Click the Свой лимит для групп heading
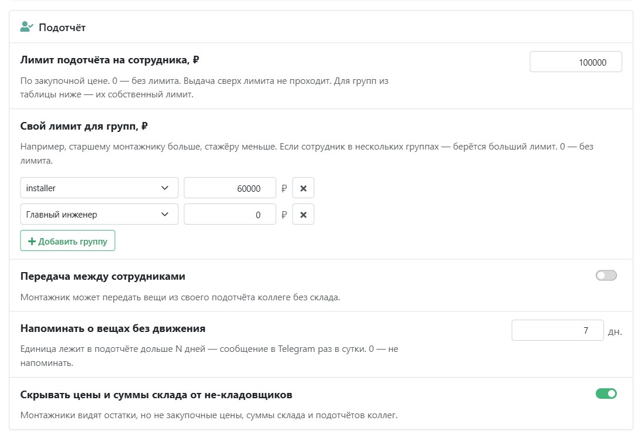Image resolution: width=638 pixels, height=434 pixels. 84,126
